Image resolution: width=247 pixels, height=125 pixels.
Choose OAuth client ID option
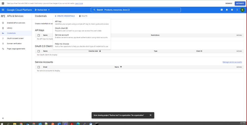click(x=82, y=29)
